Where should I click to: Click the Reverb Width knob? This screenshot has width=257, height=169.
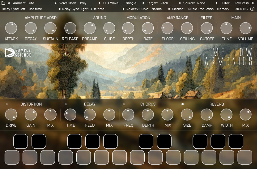coord(226,114)
